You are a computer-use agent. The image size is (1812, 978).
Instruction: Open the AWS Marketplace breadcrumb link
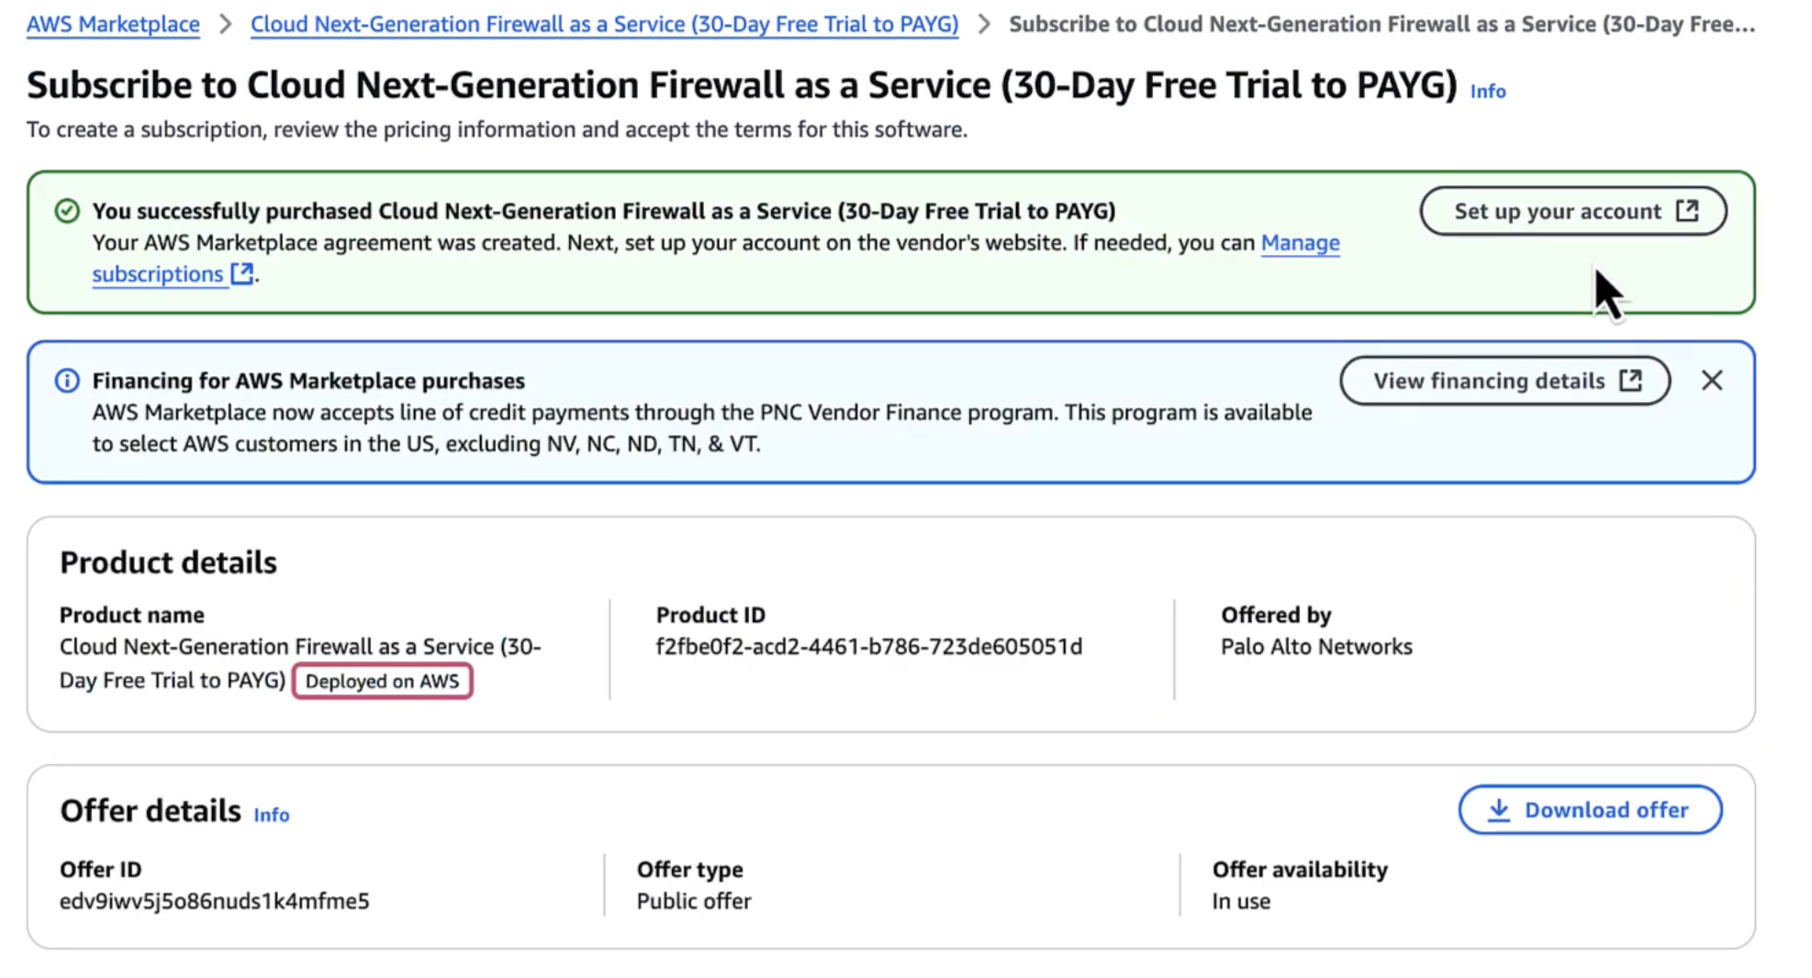point(113,24)
